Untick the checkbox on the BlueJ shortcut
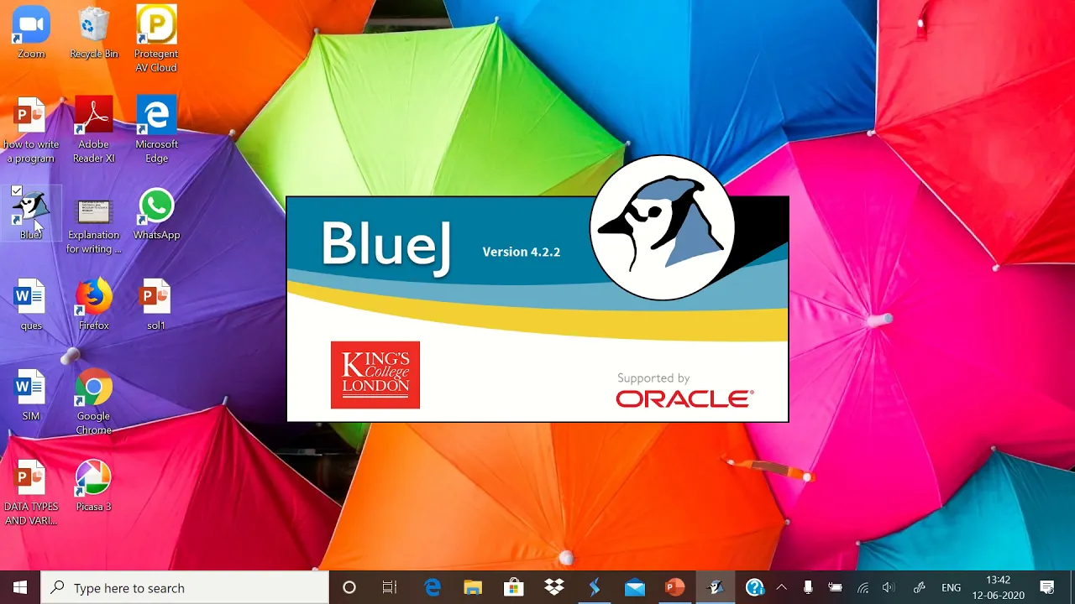 click(x=17, y=191)
